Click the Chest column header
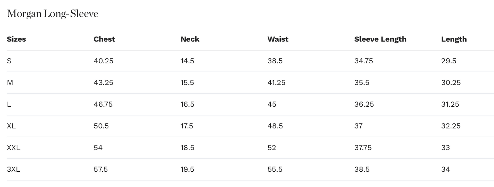The height and width of the screenshot is (187, 494). [x=104, y=39]
